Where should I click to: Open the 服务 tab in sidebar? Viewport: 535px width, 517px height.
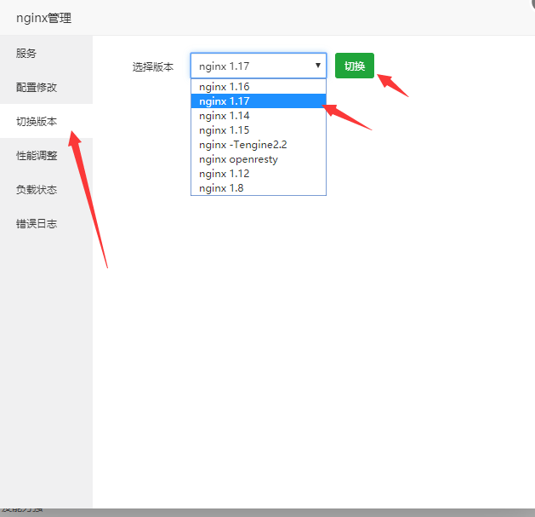tap(46, 53)
